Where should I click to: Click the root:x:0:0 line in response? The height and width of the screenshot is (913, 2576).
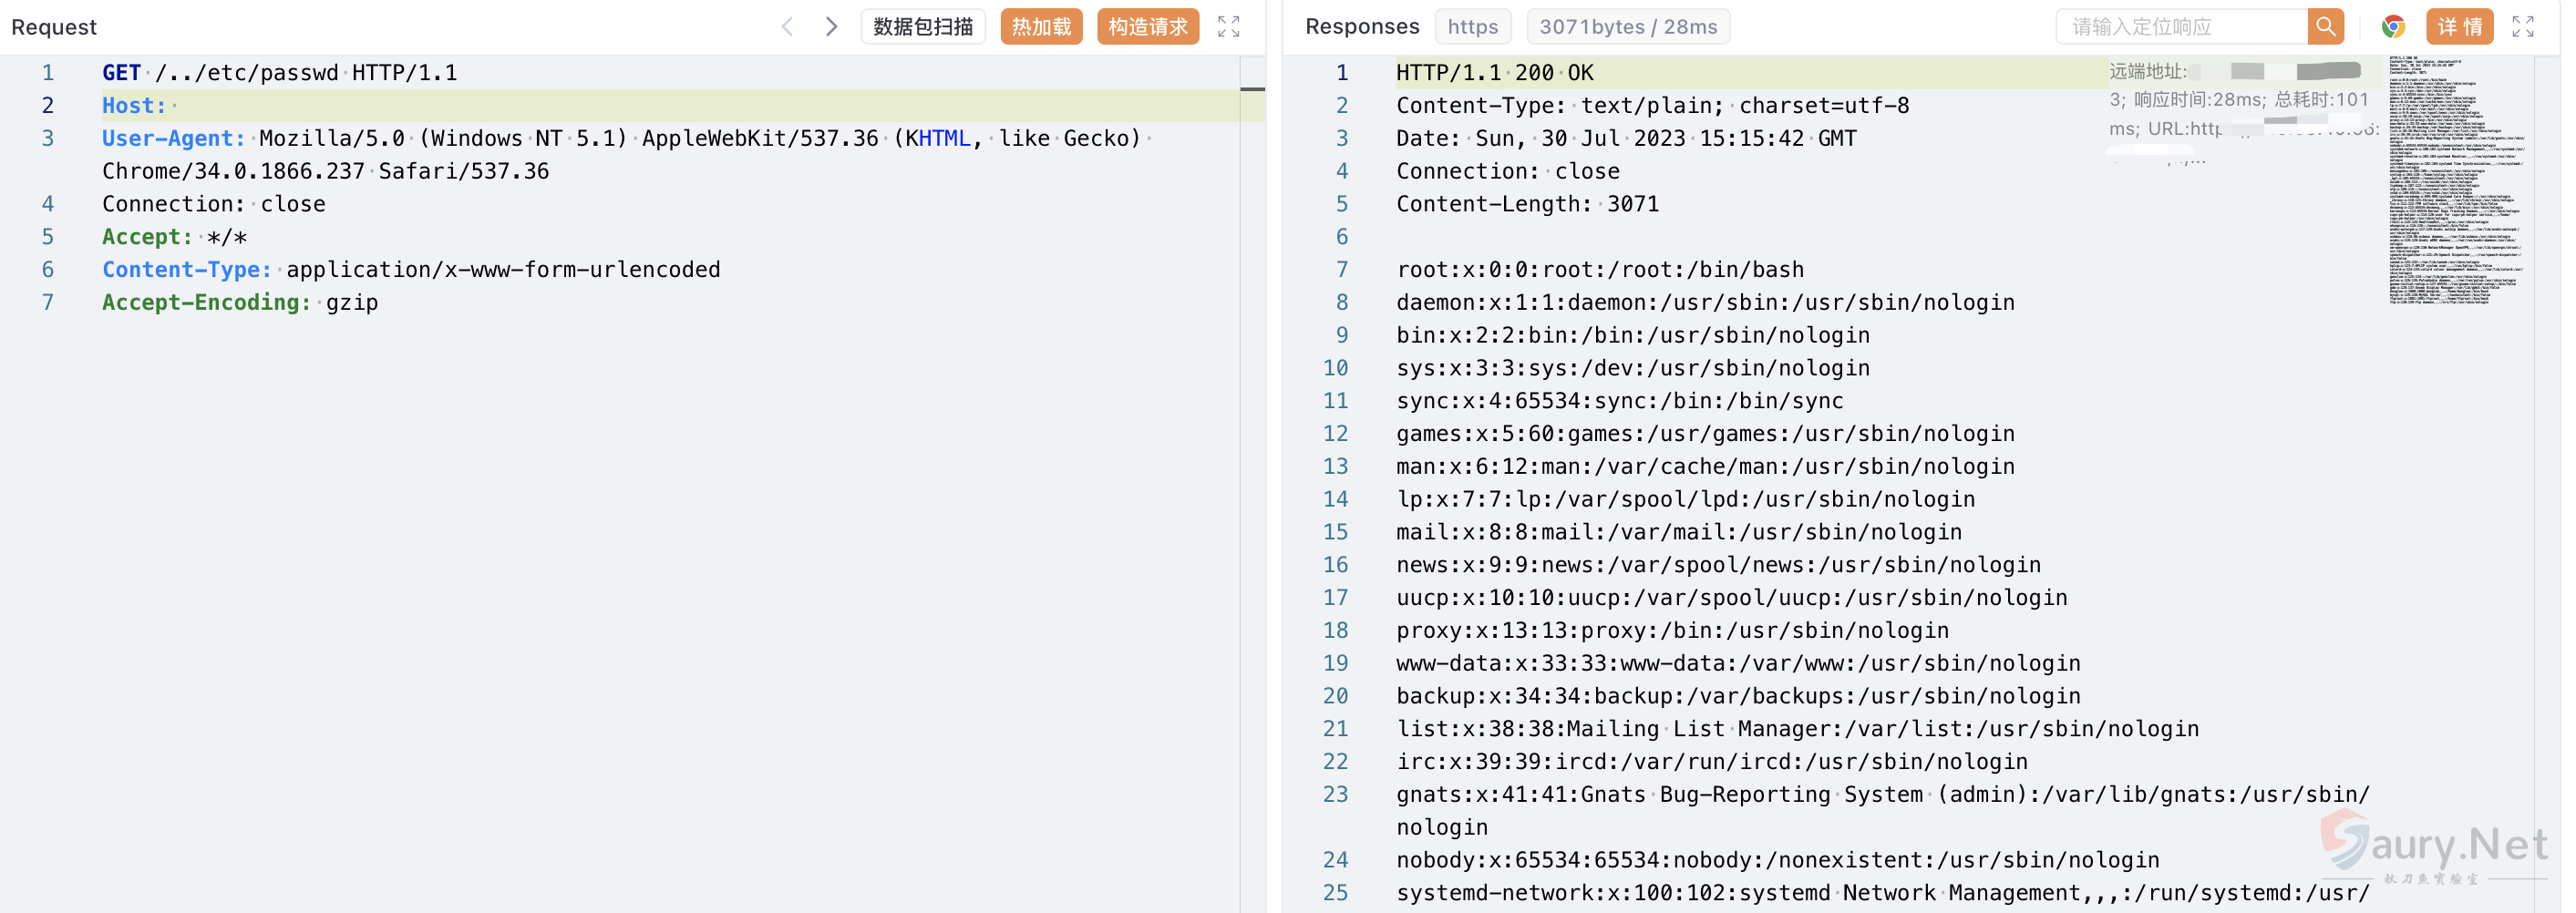tap(1599, 270)
